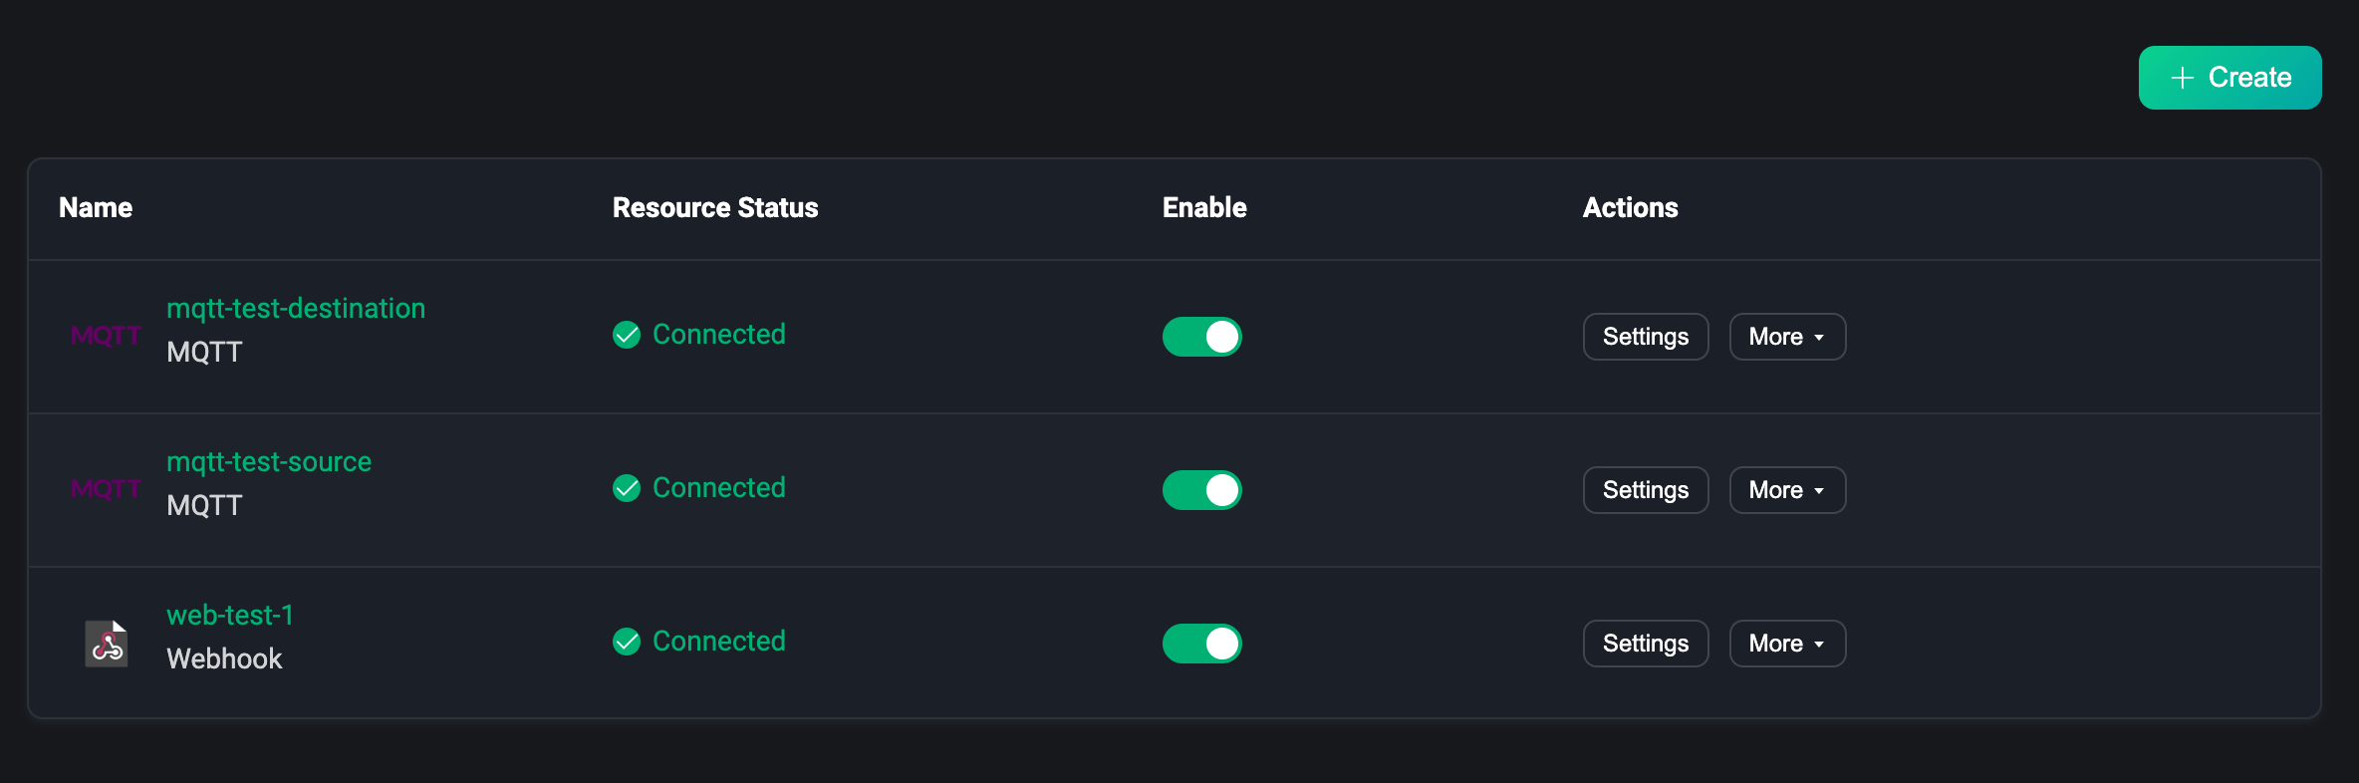Click the Connected checkmark icon for mqtt-test-source
2359x783 pixels.
pos(627,488)
